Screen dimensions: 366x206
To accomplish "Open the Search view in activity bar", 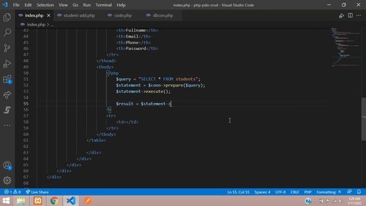I will pos(7,33).
